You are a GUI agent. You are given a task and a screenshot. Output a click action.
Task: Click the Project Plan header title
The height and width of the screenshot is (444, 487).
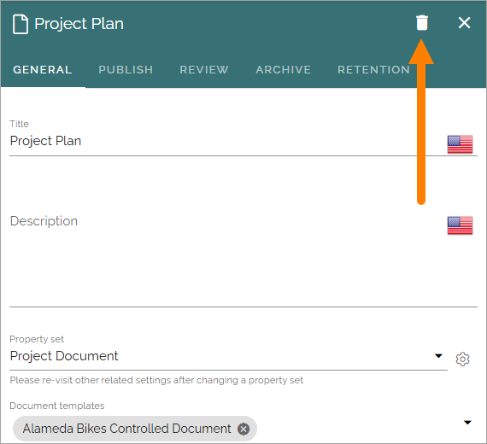(x=79, y=24)
